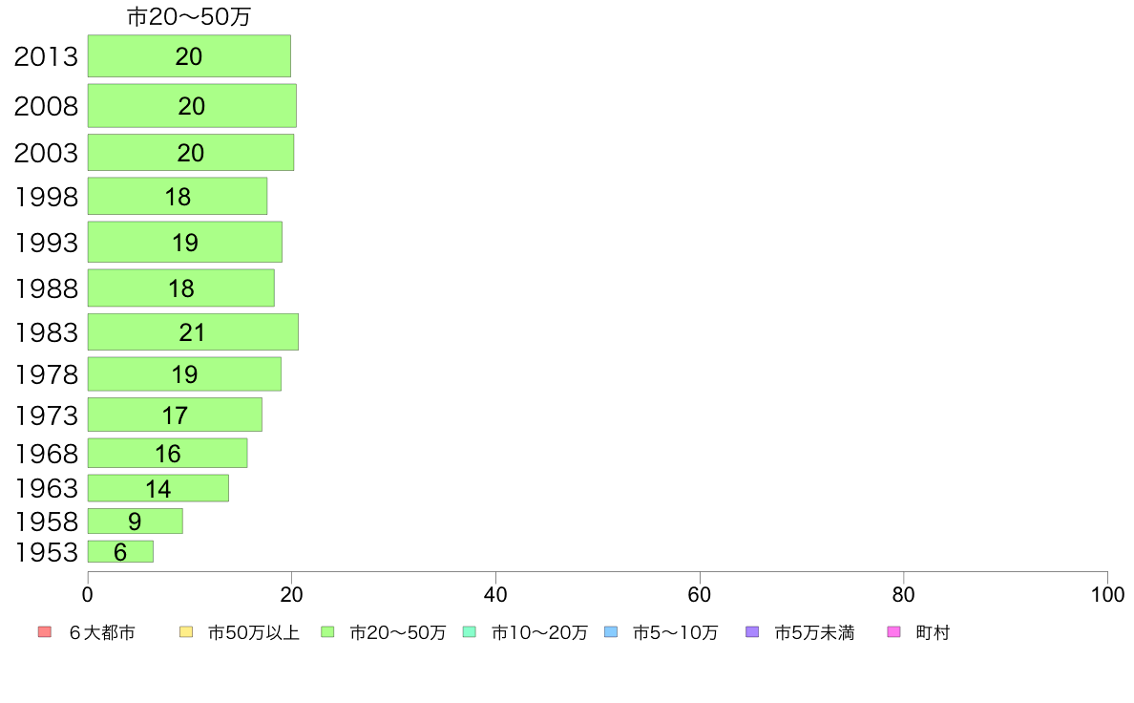The width and height of the screenshot is (1134, 703).
Task: Select the 2008 year axis label
Action: click(46, 106)
